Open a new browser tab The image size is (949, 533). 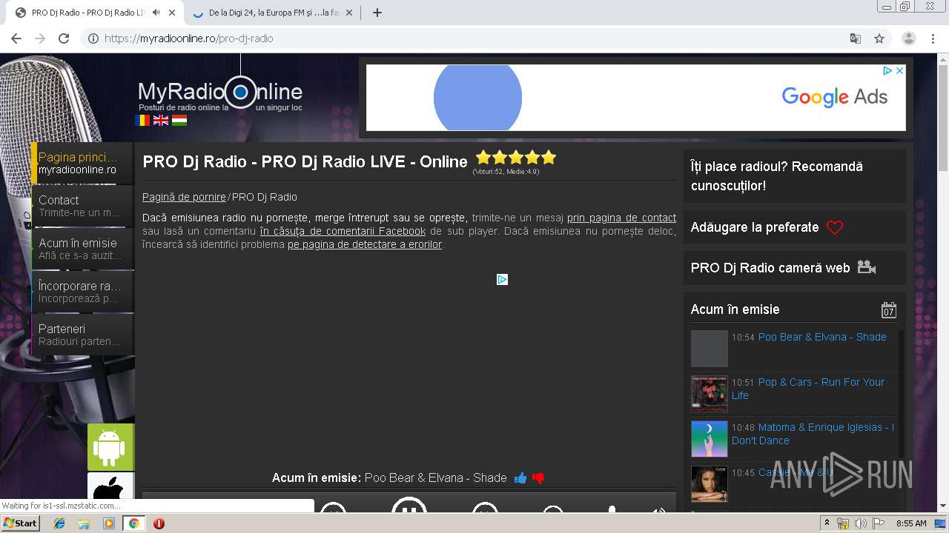[377, 13]
